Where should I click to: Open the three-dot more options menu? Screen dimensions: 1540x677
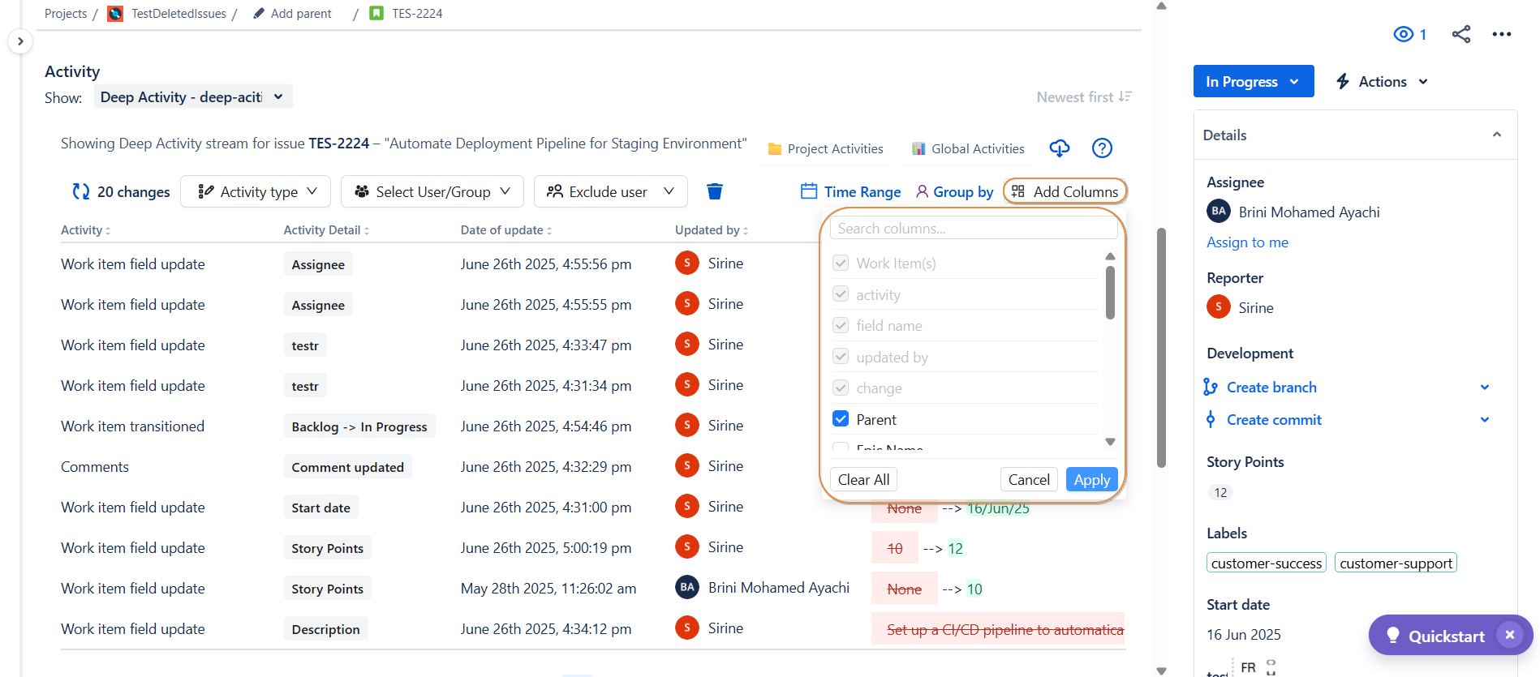tap(1501, 34)
